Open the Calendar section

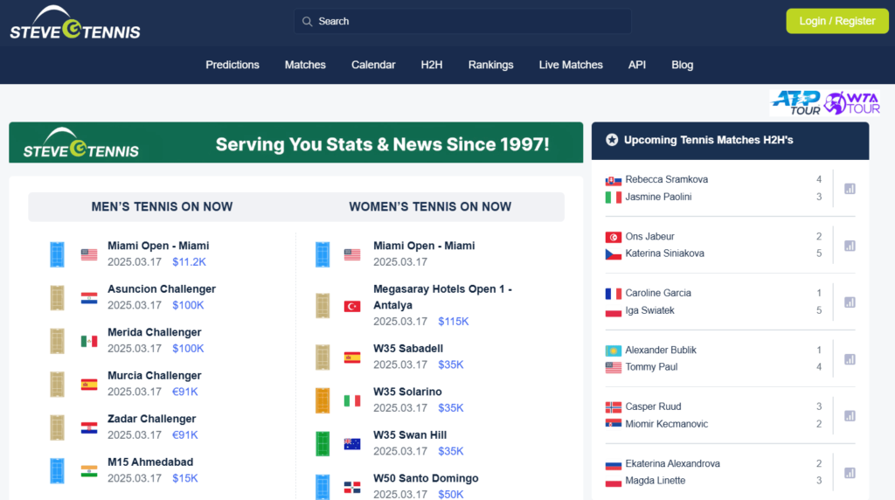373,65
